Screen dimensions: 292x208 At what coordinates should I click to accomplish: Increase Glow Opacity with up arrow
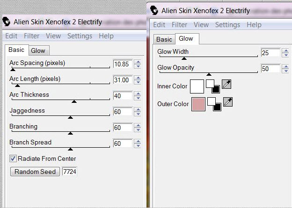click(x=285, y=66)
